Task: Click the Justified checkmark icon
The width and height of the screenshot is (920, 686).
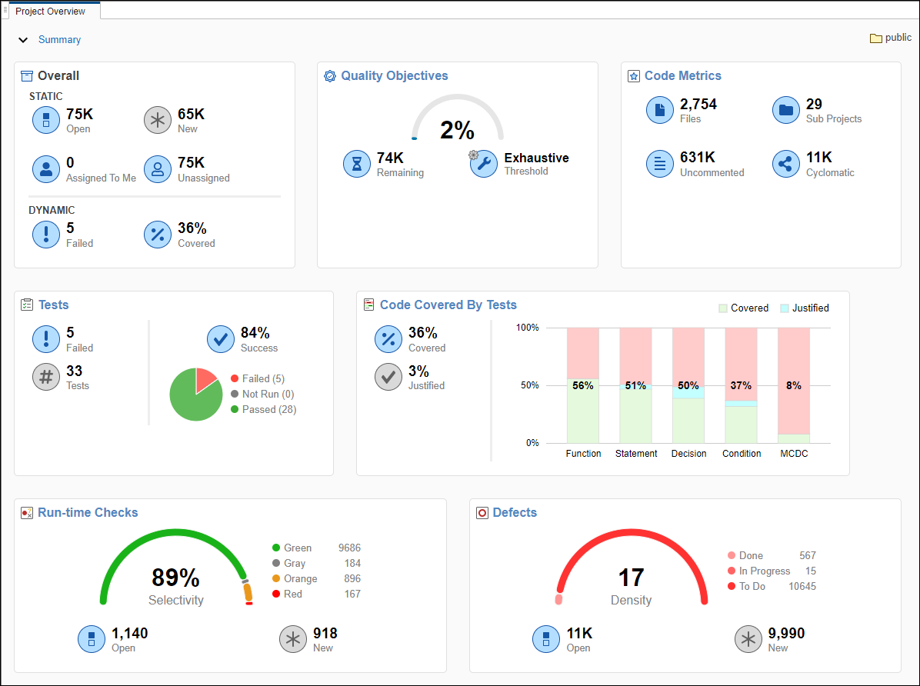Action: tap(388, 378)
